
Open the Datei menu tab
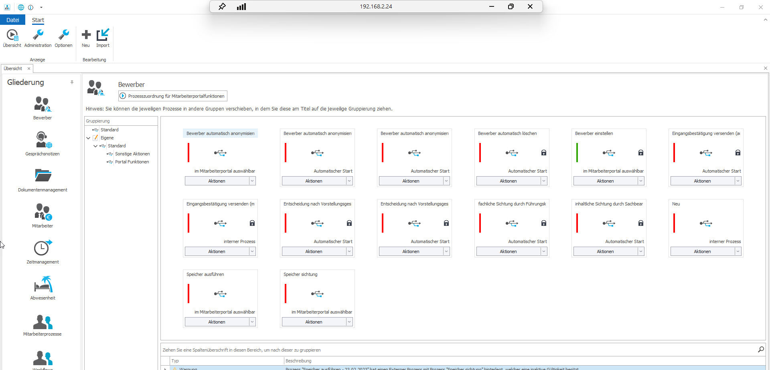coord(12,20)
